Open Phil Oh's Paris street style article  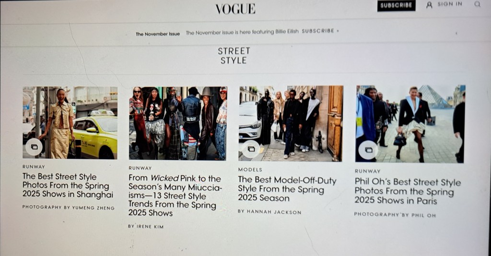pos(408,191)
